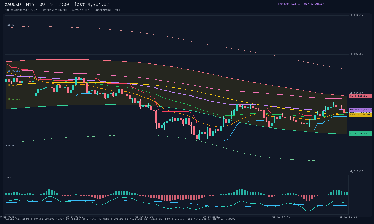Select the 09-14 16:00 time axis label
Screen dimensions: 374x224
(x=144, y=217)
